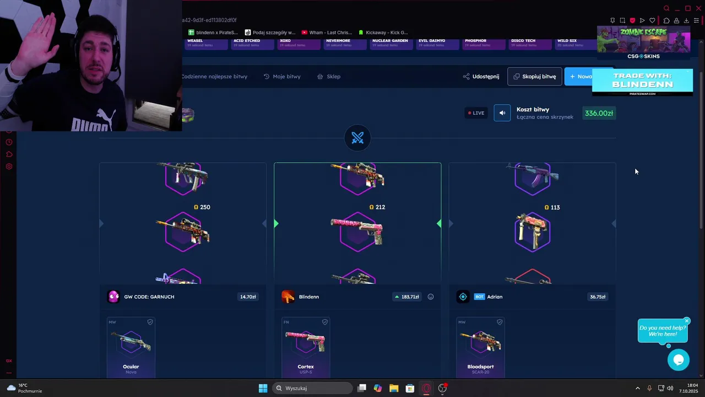Open the snapshot tool in browser toolbar
Viewport: 705px width, 397px height.
click(622, 20)
